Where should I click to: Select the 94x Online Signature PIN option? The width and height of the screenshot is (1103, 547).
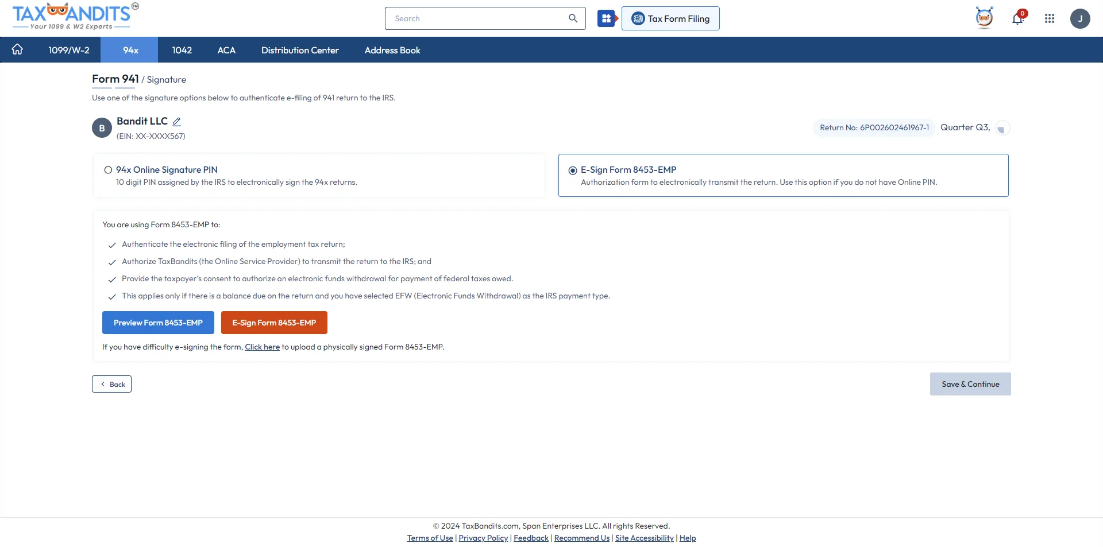coord(109,170)
